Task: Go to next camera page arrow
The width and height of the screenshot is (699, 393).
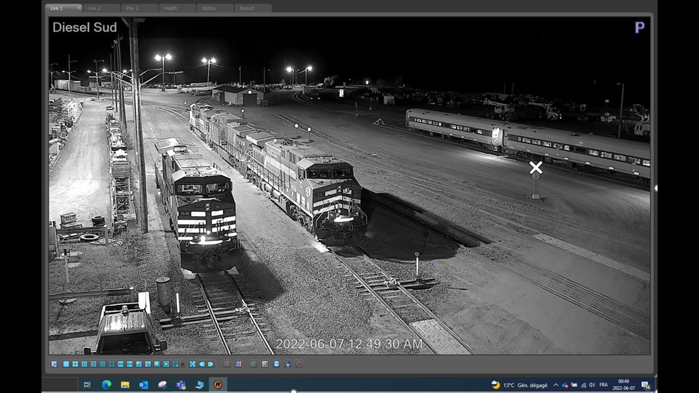Action: pos(210,364)
